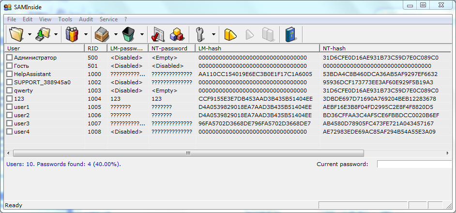This screenshot has width=456, height=213.
Task: Check the user3 checkbox
Action: coord(10,123)
